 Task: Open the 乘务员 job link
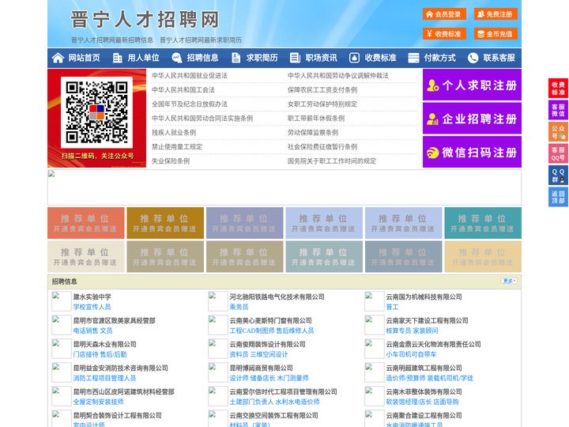click(239, 307)
